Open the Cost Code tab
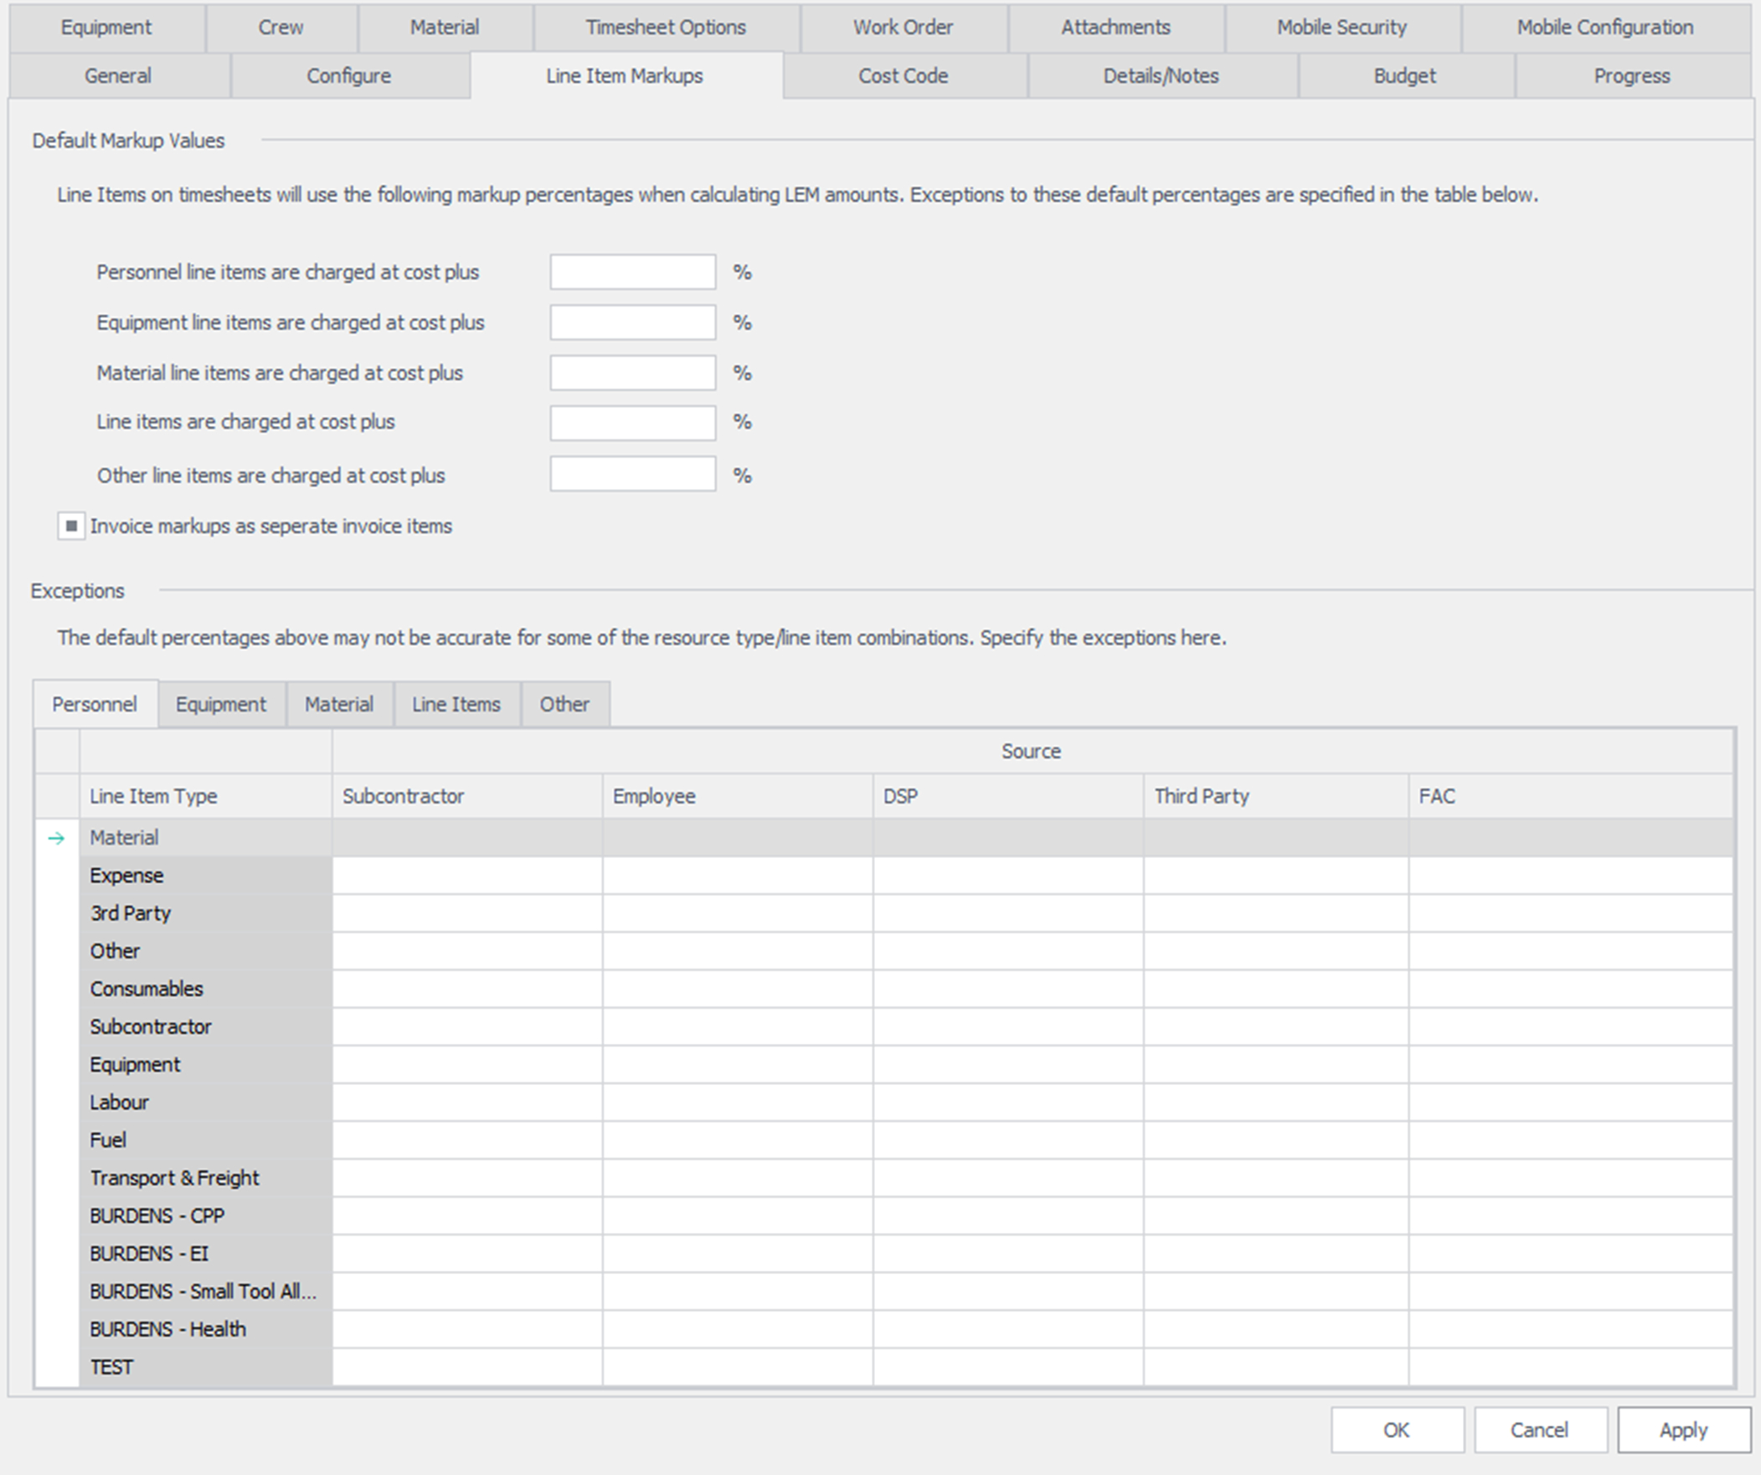Image resolution: width=1761 pixels, height=1475 pixels. point(903,75)
